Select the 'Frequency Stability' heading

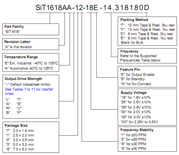137,130
